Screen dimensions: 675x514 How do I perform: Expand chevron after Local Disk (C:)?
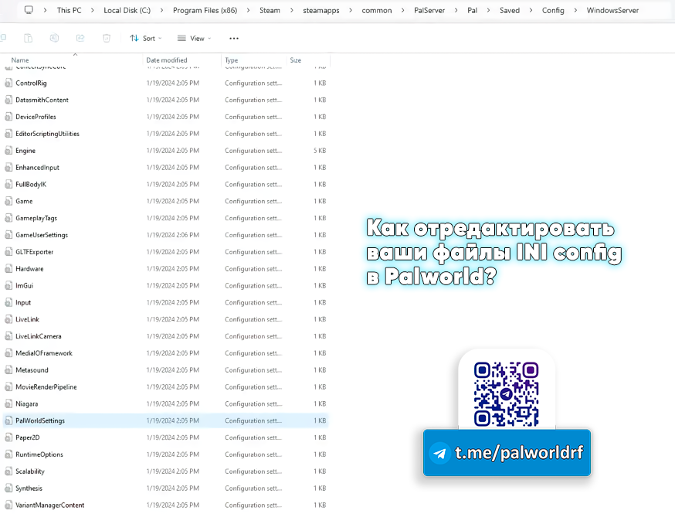click(x=162, y=10)
